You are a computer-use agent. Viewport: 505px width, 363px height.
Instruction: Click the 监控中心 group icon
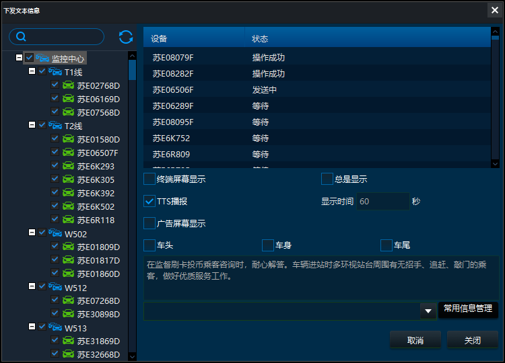pyautogui.click(x=42, y=58)
